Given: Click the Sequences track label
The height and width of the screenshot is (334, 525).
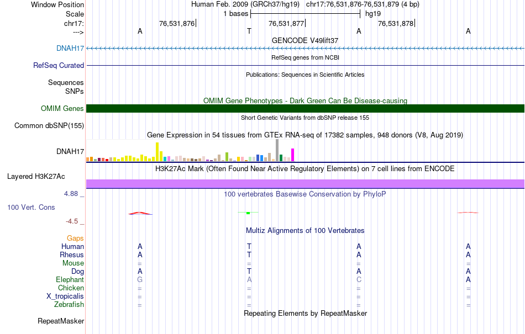Looking at the screenshot, I should pyautogui.click(x=66, y=82).
